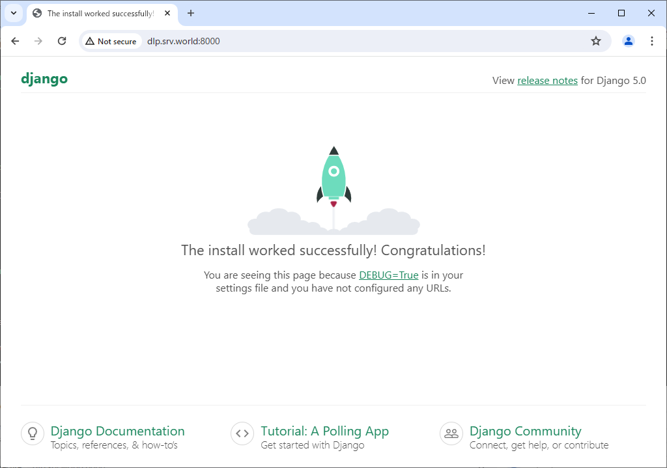Click the code brackets icon beside Tutorial
Screen dimensions: 667x468
[x=242, y=434]
